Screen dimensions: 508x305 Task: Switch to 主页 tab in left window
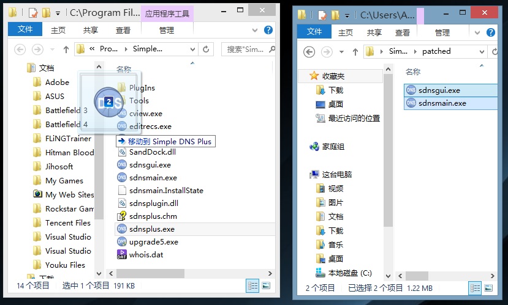(58, 30)
